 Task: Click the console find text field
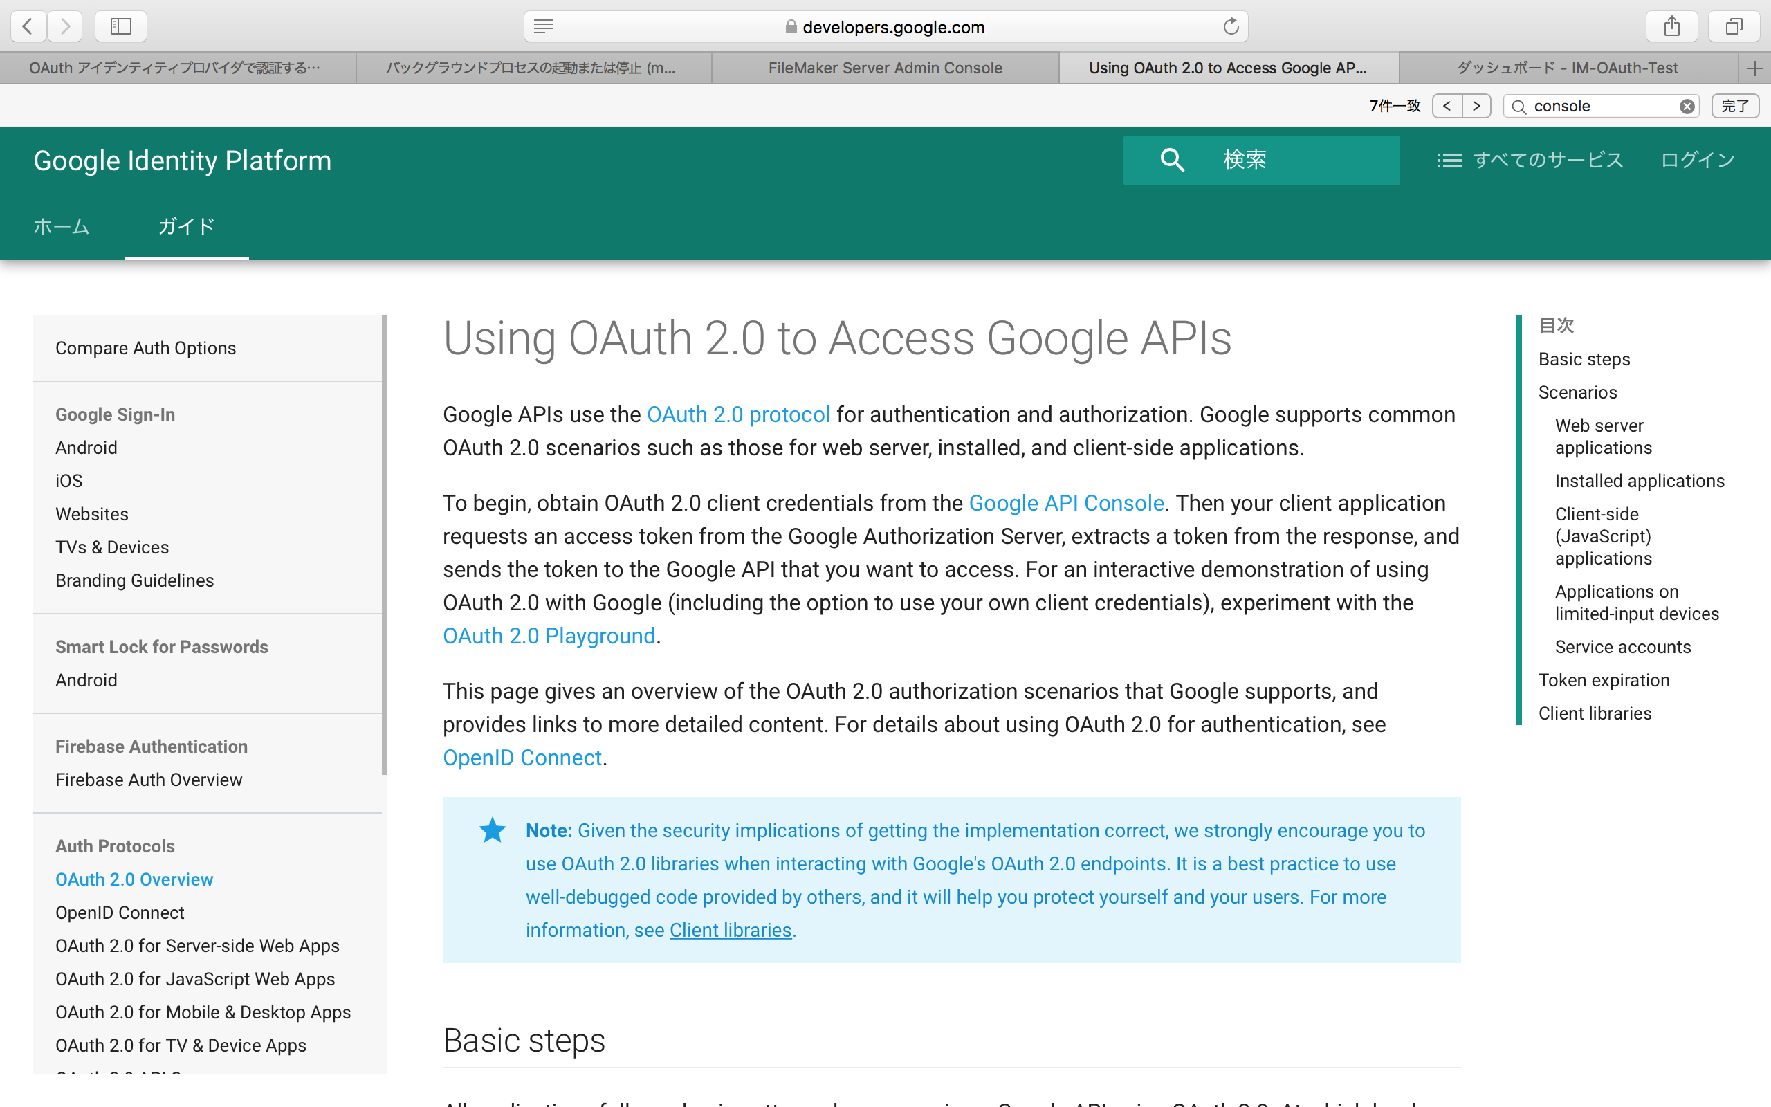coord(1603,107)
